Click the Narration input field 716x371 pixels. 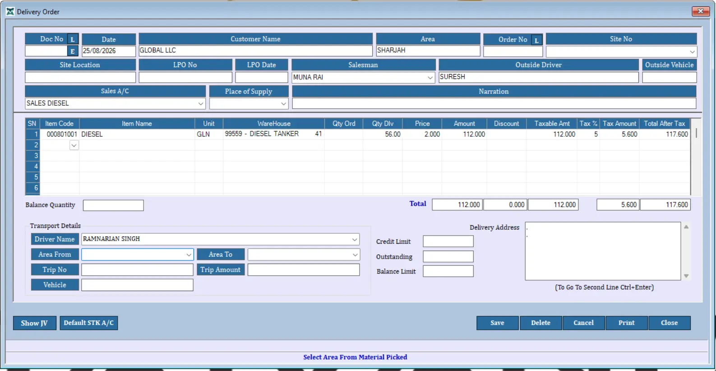[494, 103]
